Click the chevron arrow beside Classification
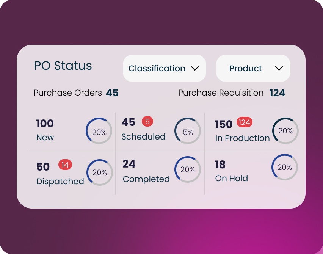 (x=195, y=68)
